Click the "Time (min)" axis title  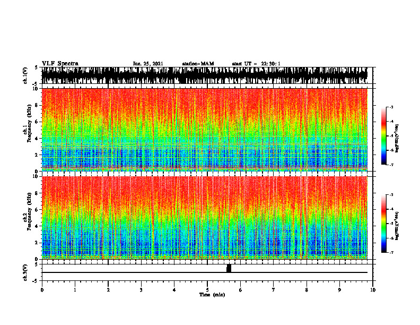tap(212, 295)
